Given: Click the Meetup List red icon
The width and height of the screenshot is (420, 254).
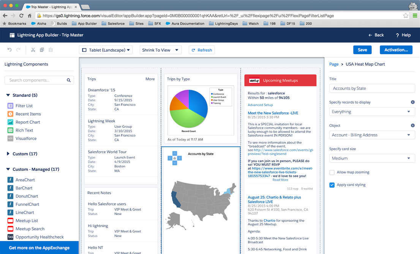Looking at the screenshot, I should 10,221.
